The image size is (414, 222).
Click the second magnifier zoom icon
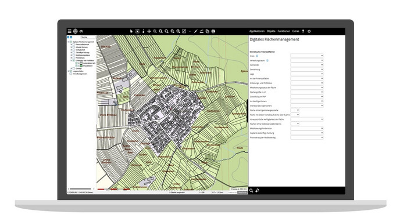[161, 31]
